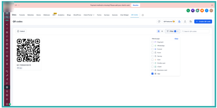The width and height of the screenshot is (217, 108).
Task: Check the Business card filter checkbox
Action: [x=152, y=70]
